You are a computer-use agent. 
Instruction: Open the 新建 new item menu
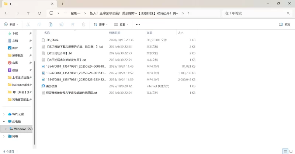[11, 25]
